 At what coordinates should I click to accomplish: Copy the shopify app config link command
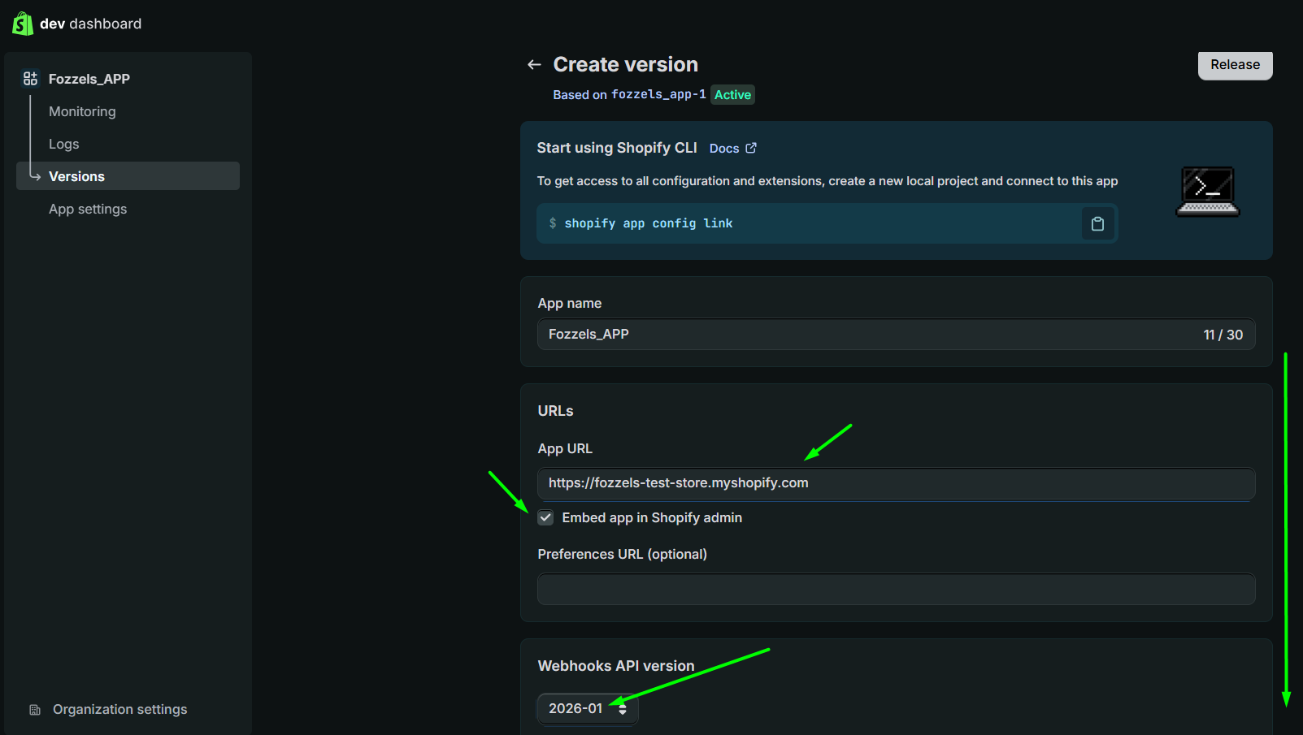[1097, 223]
